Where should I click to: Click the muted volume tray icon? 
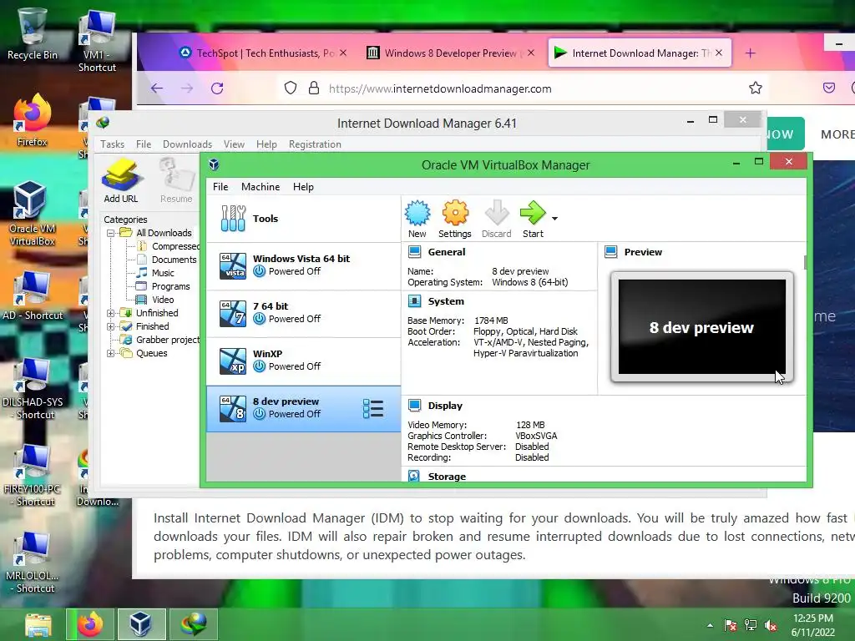771,625
